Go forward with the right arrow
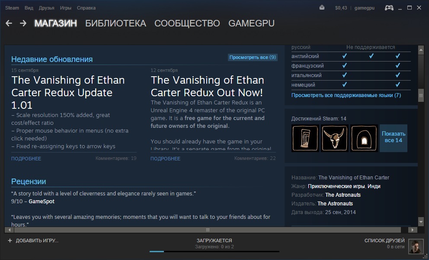429x260 pixels. pyautogui.click(x=23, y=23)
